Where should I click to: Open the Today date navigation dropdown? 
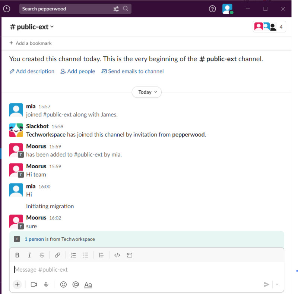[x=146, y=92]
